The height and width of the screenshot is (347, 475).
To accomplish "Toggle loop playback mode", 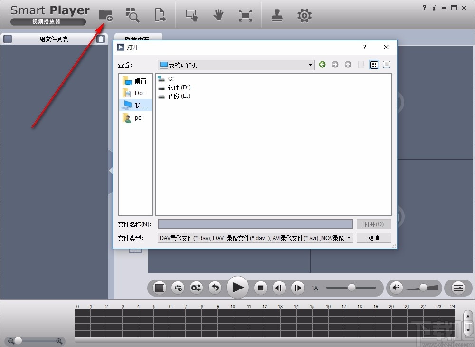I will [178, 288].
